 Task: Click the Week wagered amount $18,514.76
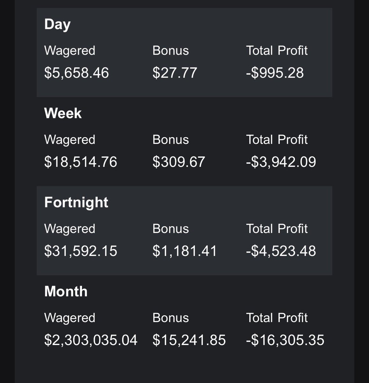[81, 162]
